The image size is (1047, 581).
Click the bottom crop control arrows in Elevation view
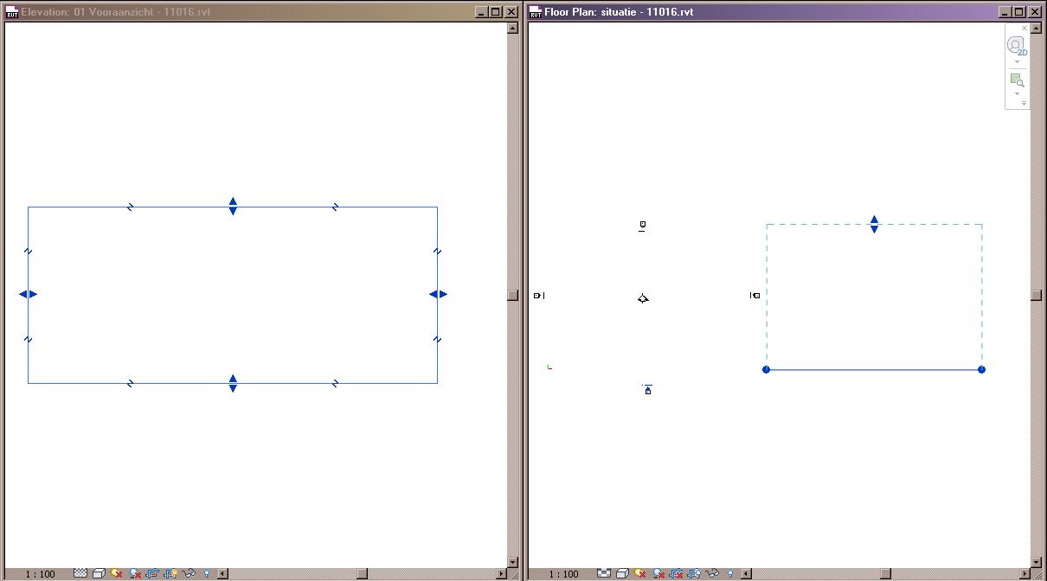click(233, 383)
